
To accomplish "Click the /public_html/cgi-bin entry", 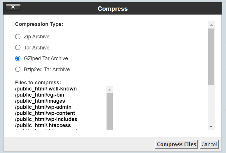I will point(40,95).
